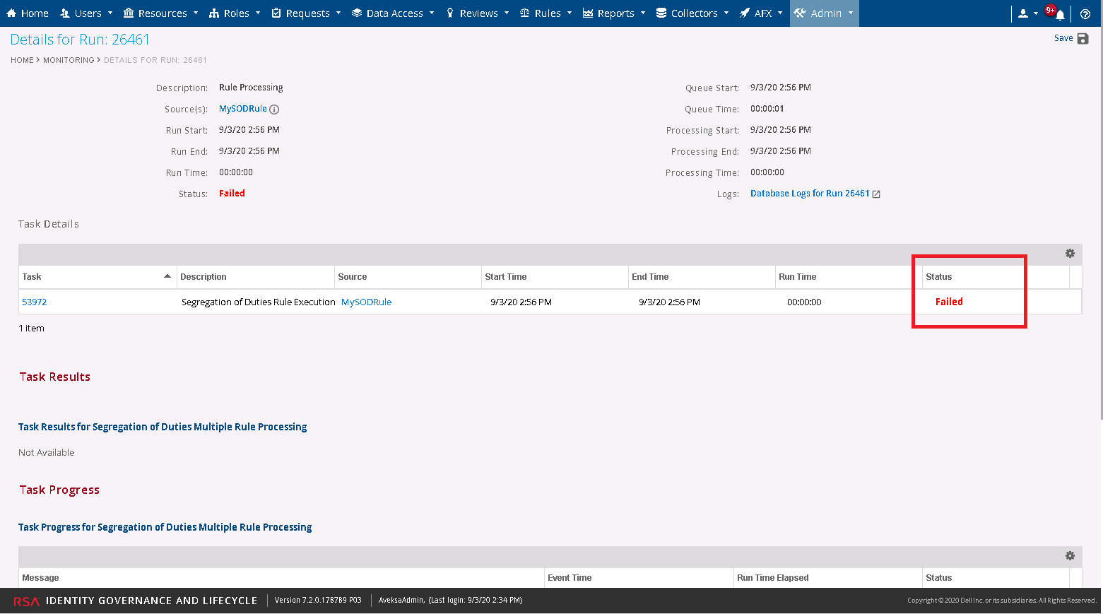Go to the Home page
1103x614 pixels.
[28, 13]
